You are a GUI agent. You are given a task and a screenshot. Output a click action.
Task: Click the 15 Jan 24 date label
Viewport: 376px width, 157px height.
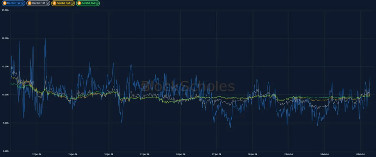[73, 154]
